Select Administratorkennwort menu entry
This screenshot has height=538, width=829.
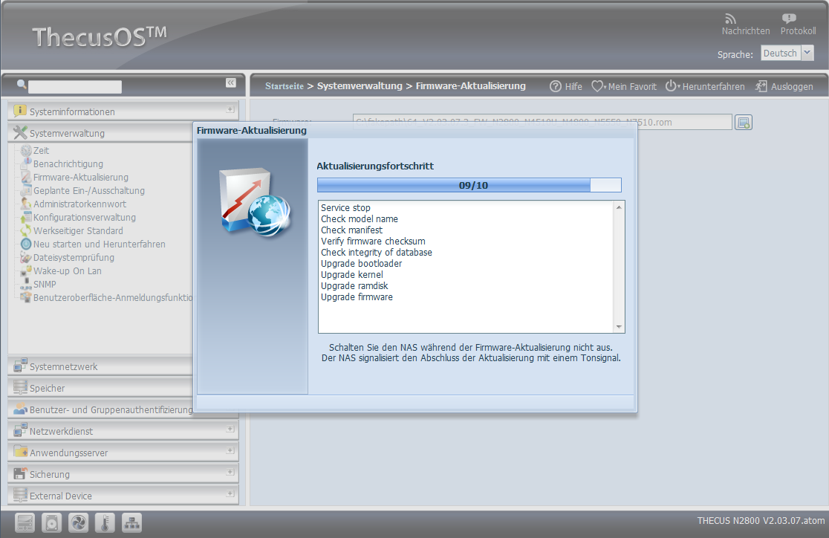click(x=79, y=204)
